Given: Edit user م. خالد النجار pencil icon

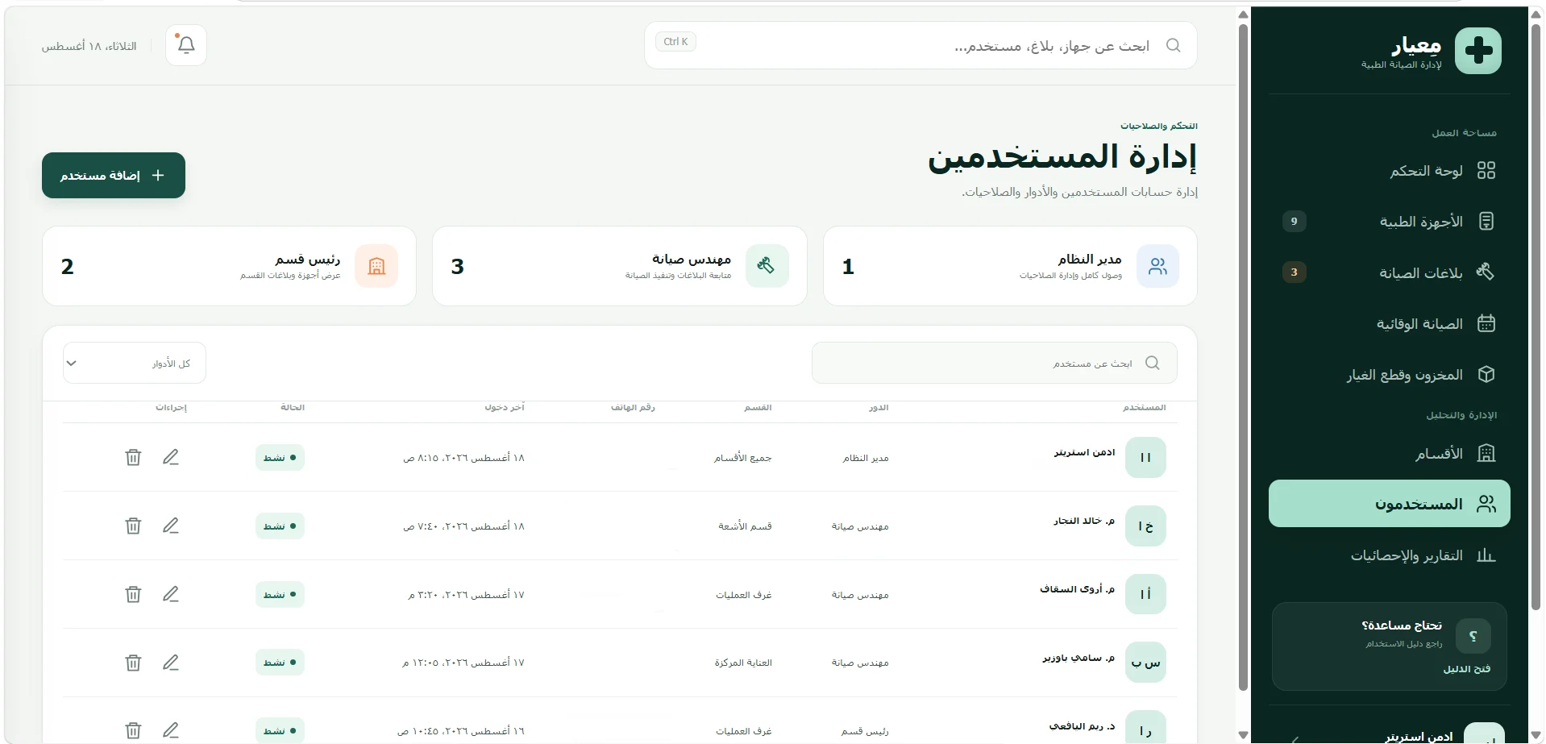Looking at the screenshot, I should [171, 526].
